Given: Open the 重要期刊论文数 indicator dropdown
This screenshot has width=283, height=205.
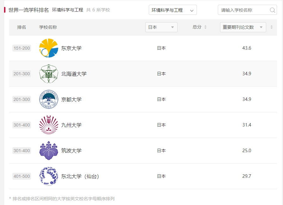Looking at the screenshot, I should pyautogui.click(x=243, y=27).
